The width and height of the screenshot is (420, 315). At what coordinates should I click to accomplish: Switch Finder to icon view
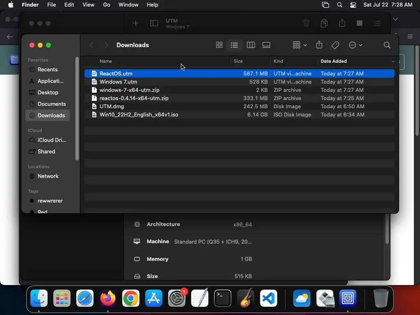219,45
